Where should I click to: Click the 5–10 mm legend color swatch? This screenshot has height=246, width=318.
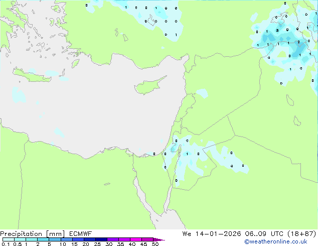[x=55, y=239]
